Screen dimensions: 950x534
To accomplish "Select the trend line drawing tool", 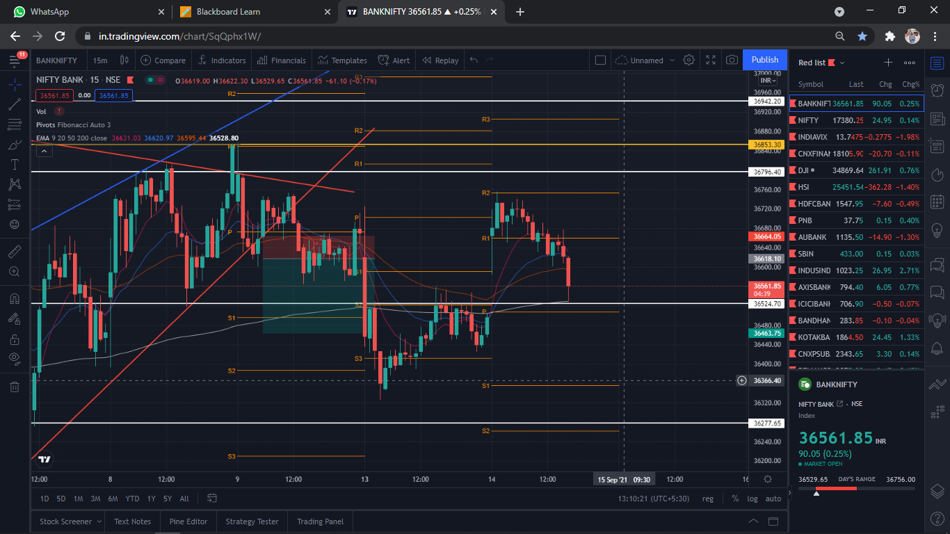I will pos(15,104).
